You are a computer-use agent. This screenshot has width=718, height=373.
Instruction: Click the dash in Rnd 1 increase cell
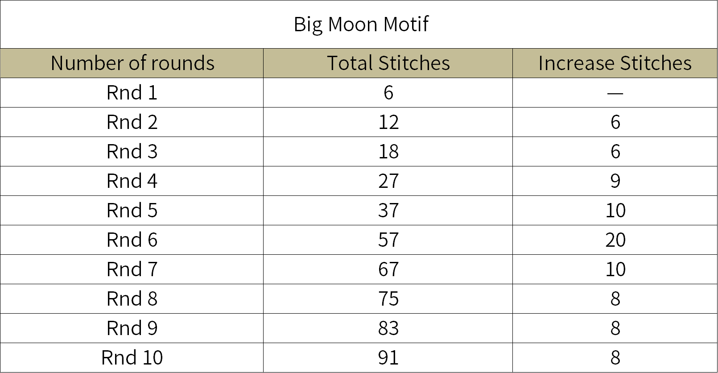point(615,93)
